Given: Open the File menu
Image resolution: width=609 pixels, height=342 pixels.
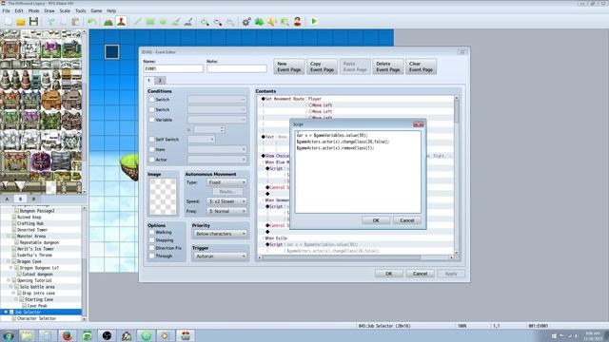Looking at the screenshot, I should pos(7,10).
